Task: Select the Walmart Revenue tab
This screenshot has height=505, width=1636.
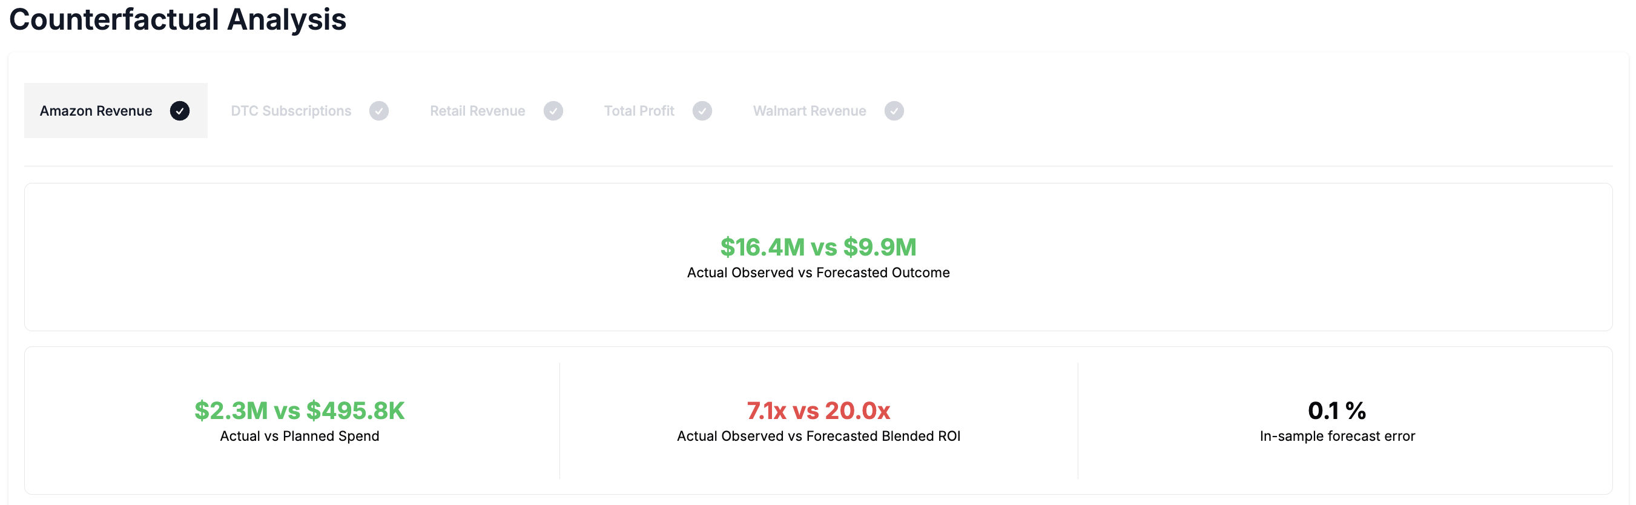Action: point(809,111)
